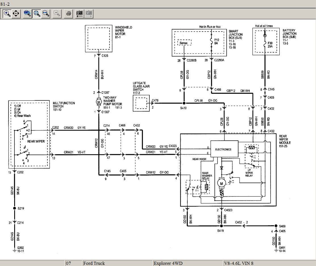Click the fit to width magnifier
This screenshot has width=316, height=266.
click(x=45, y=13)
